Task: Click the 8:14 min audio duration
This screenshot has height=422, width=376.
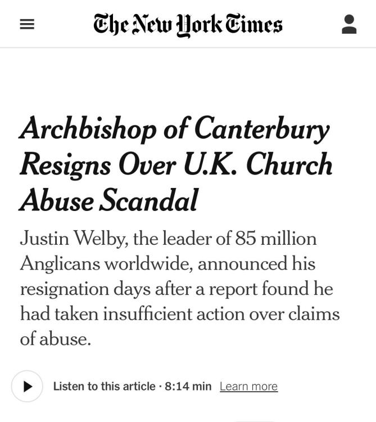Action: coord(188,387)
